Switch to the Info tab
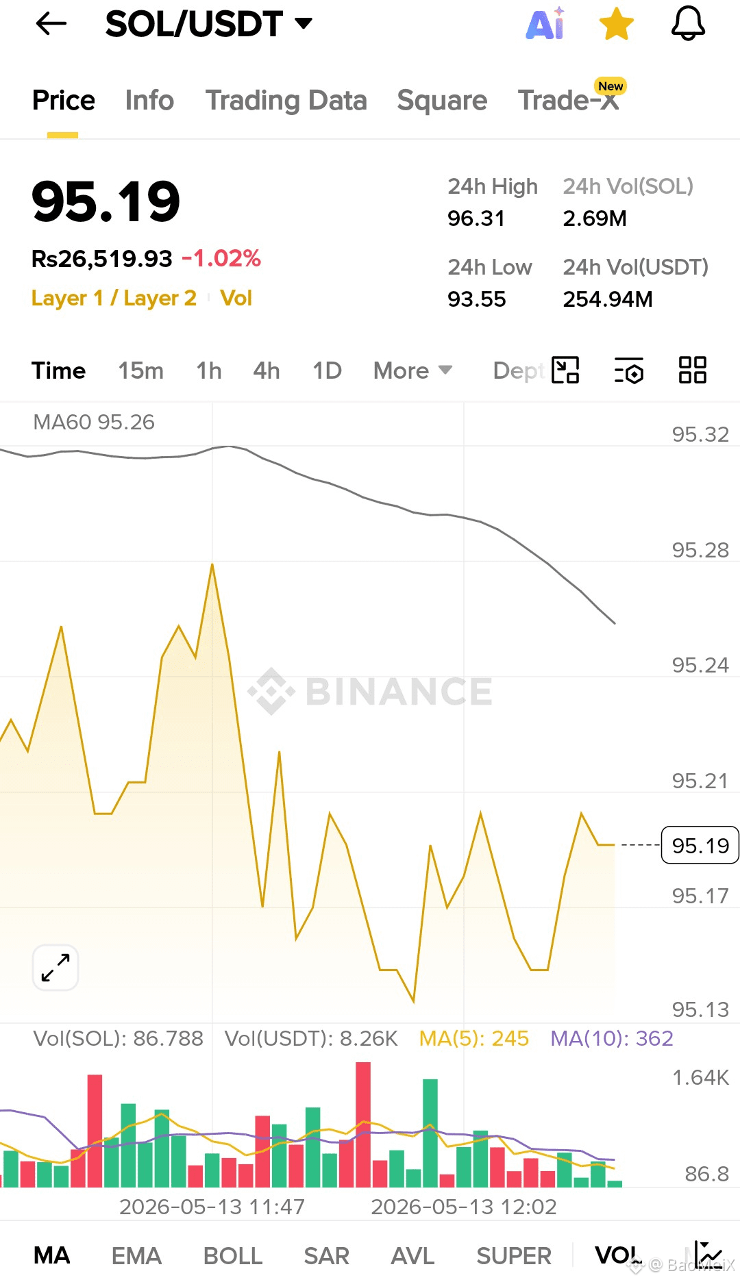 coord(149,101)
